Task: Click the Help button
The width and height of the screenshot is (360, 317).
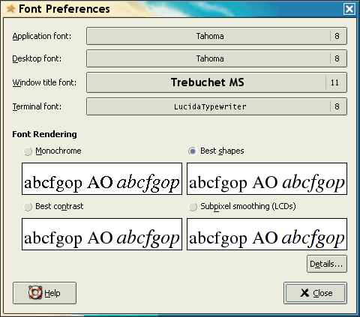Action: pos(44,293)
